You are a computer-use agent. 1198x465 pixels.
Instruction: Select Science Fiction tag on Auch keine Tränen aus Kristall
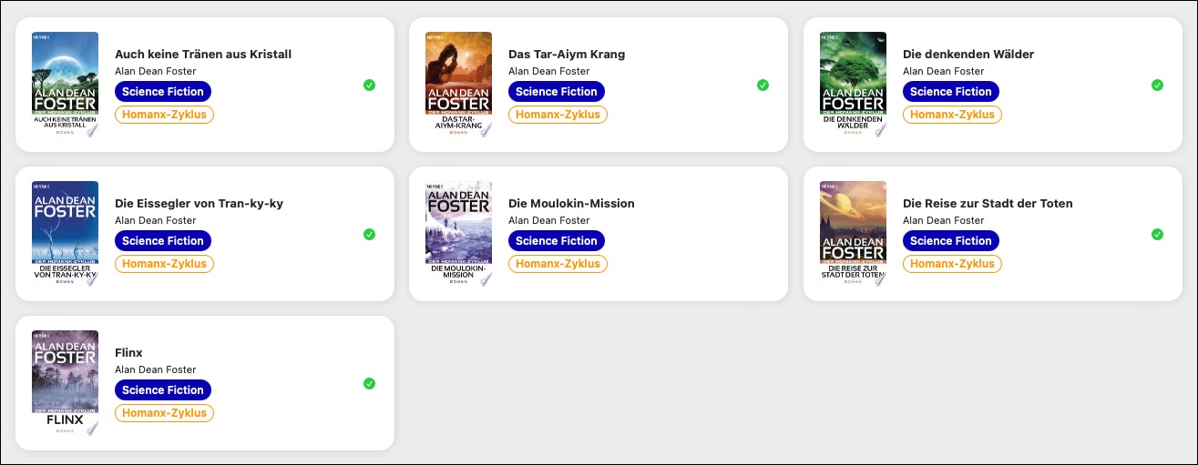tap(163, 91)
